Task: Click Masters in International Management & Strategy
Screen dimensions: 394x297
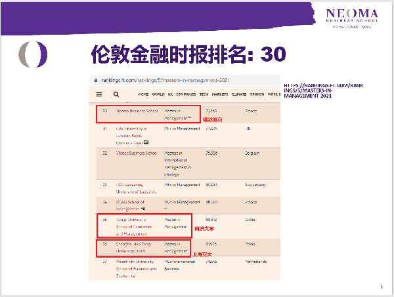Action: click(x=177, y=163)
